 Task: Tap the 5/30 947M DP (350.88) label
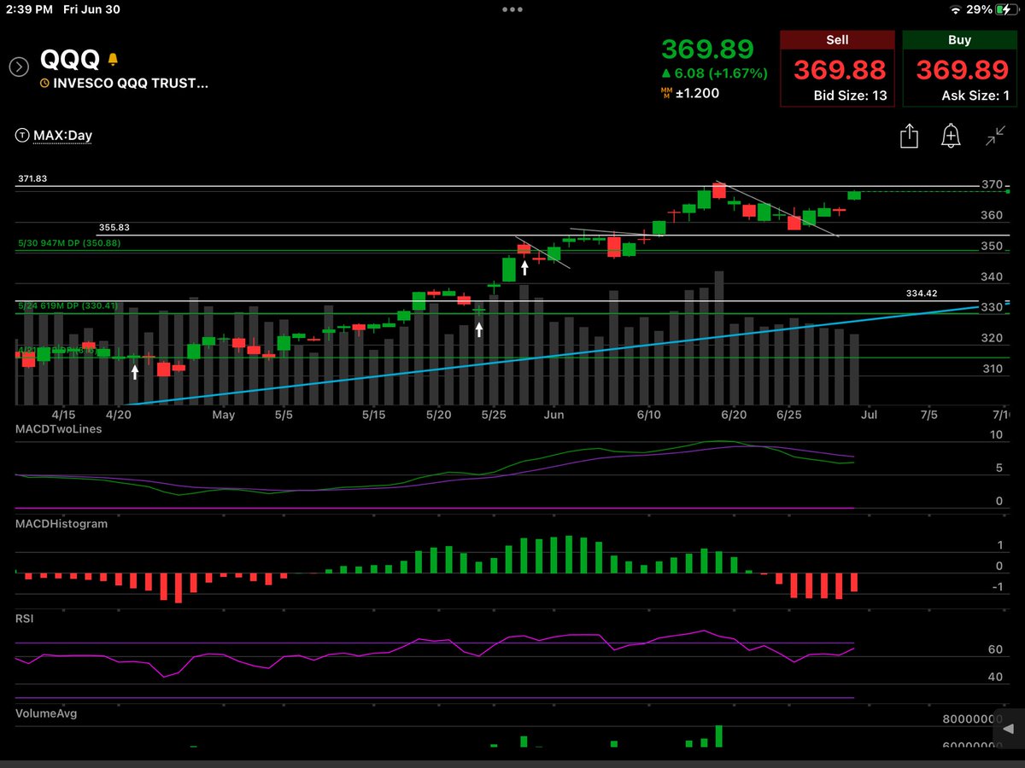click(67, 244)
